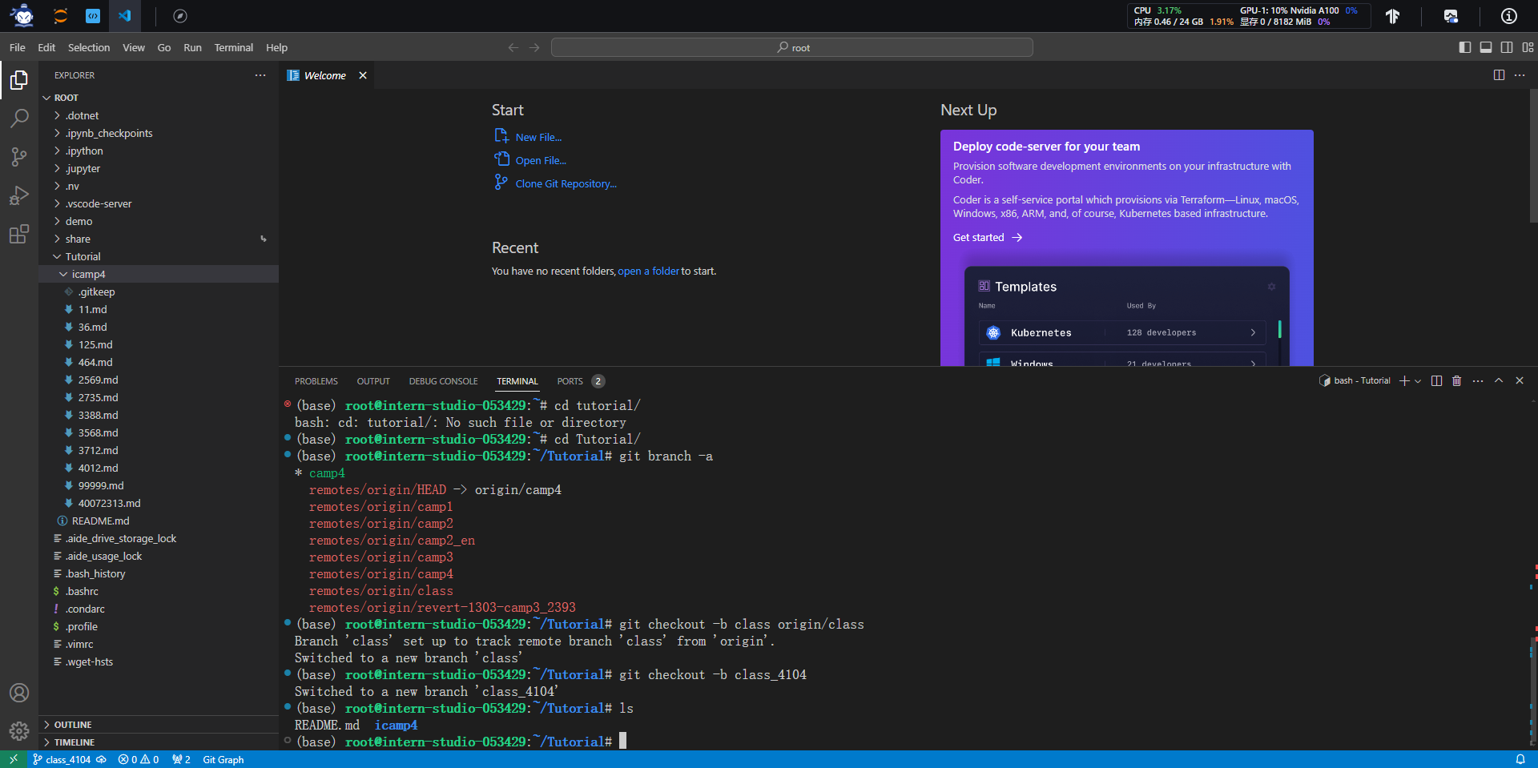Go forward with navigation arrow

(x=534, y=48)
